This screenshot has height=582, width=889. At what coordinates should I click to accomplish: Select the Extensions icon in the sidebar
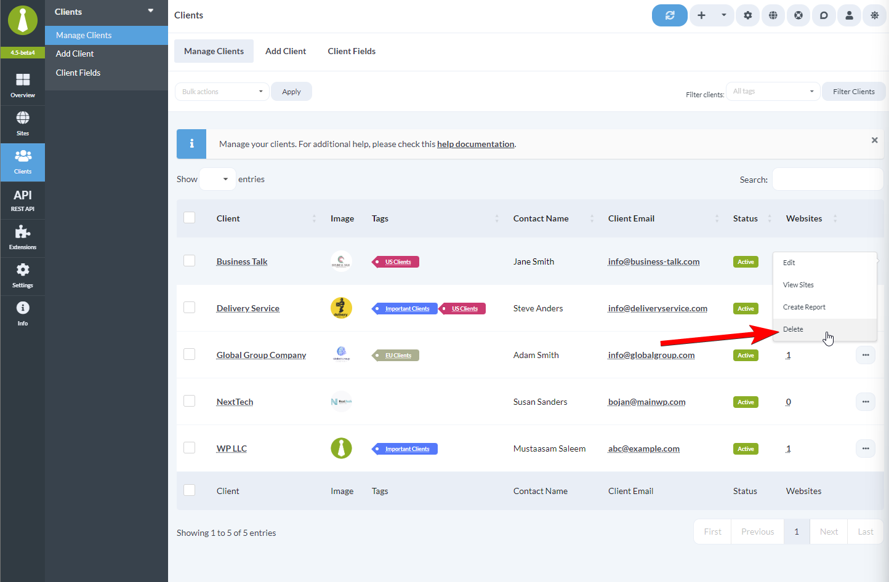pyautogui.click(x=22, y=237)
